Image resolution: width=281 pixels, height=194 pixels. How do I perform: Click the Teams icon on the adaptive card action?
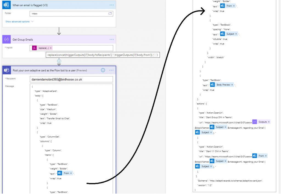click(x=7, y=70)
